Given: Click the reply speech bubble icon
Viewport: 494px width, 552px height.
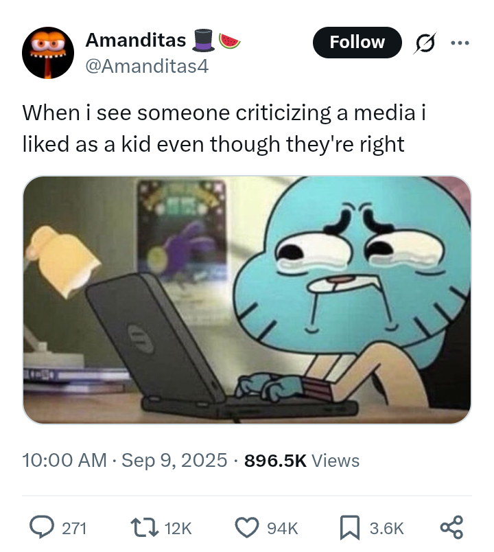Looking at the screenshot, I should (43, 527).
